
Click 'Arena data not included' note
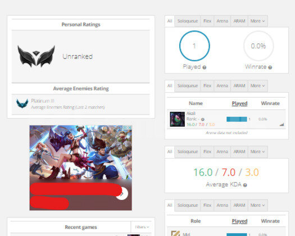pyautogui.click(x=226, y=133)
